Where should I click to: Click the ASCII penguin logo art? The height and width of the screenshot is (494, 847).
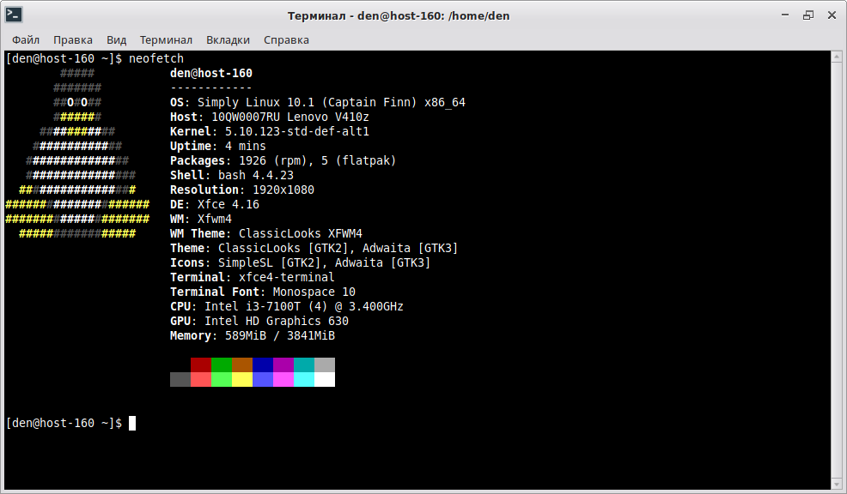(x=77, y=154)
